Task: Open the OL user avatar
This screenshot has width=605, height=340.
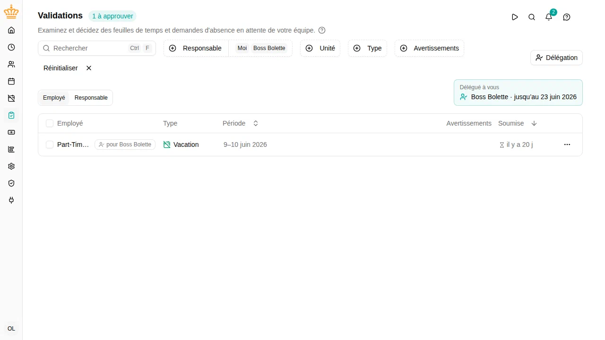Action: [11, 329]
